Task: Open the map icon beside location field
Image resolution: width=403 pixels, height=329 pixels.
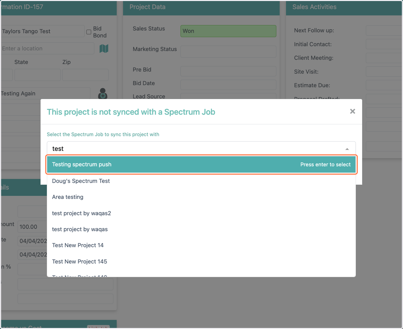Action: point(104,49)
